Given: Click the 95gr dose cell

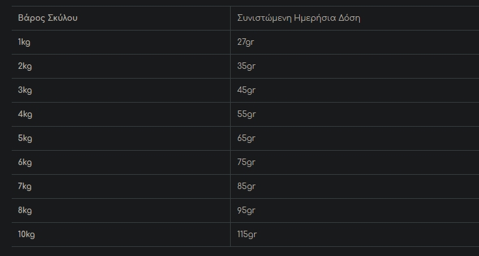Looking at the screenshot, I should [355, 211].
